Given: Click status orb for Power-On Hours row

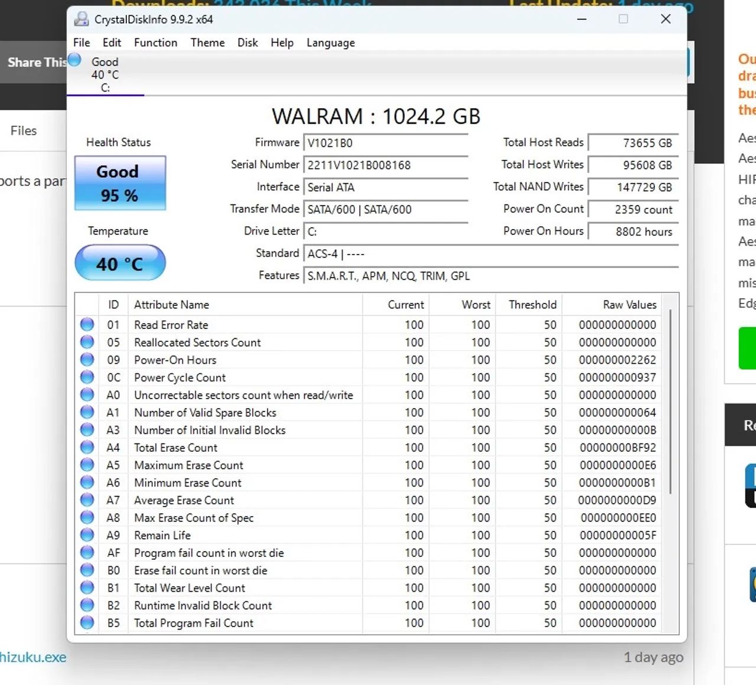Looking at the screenshot, I should (x=87, y=360).
